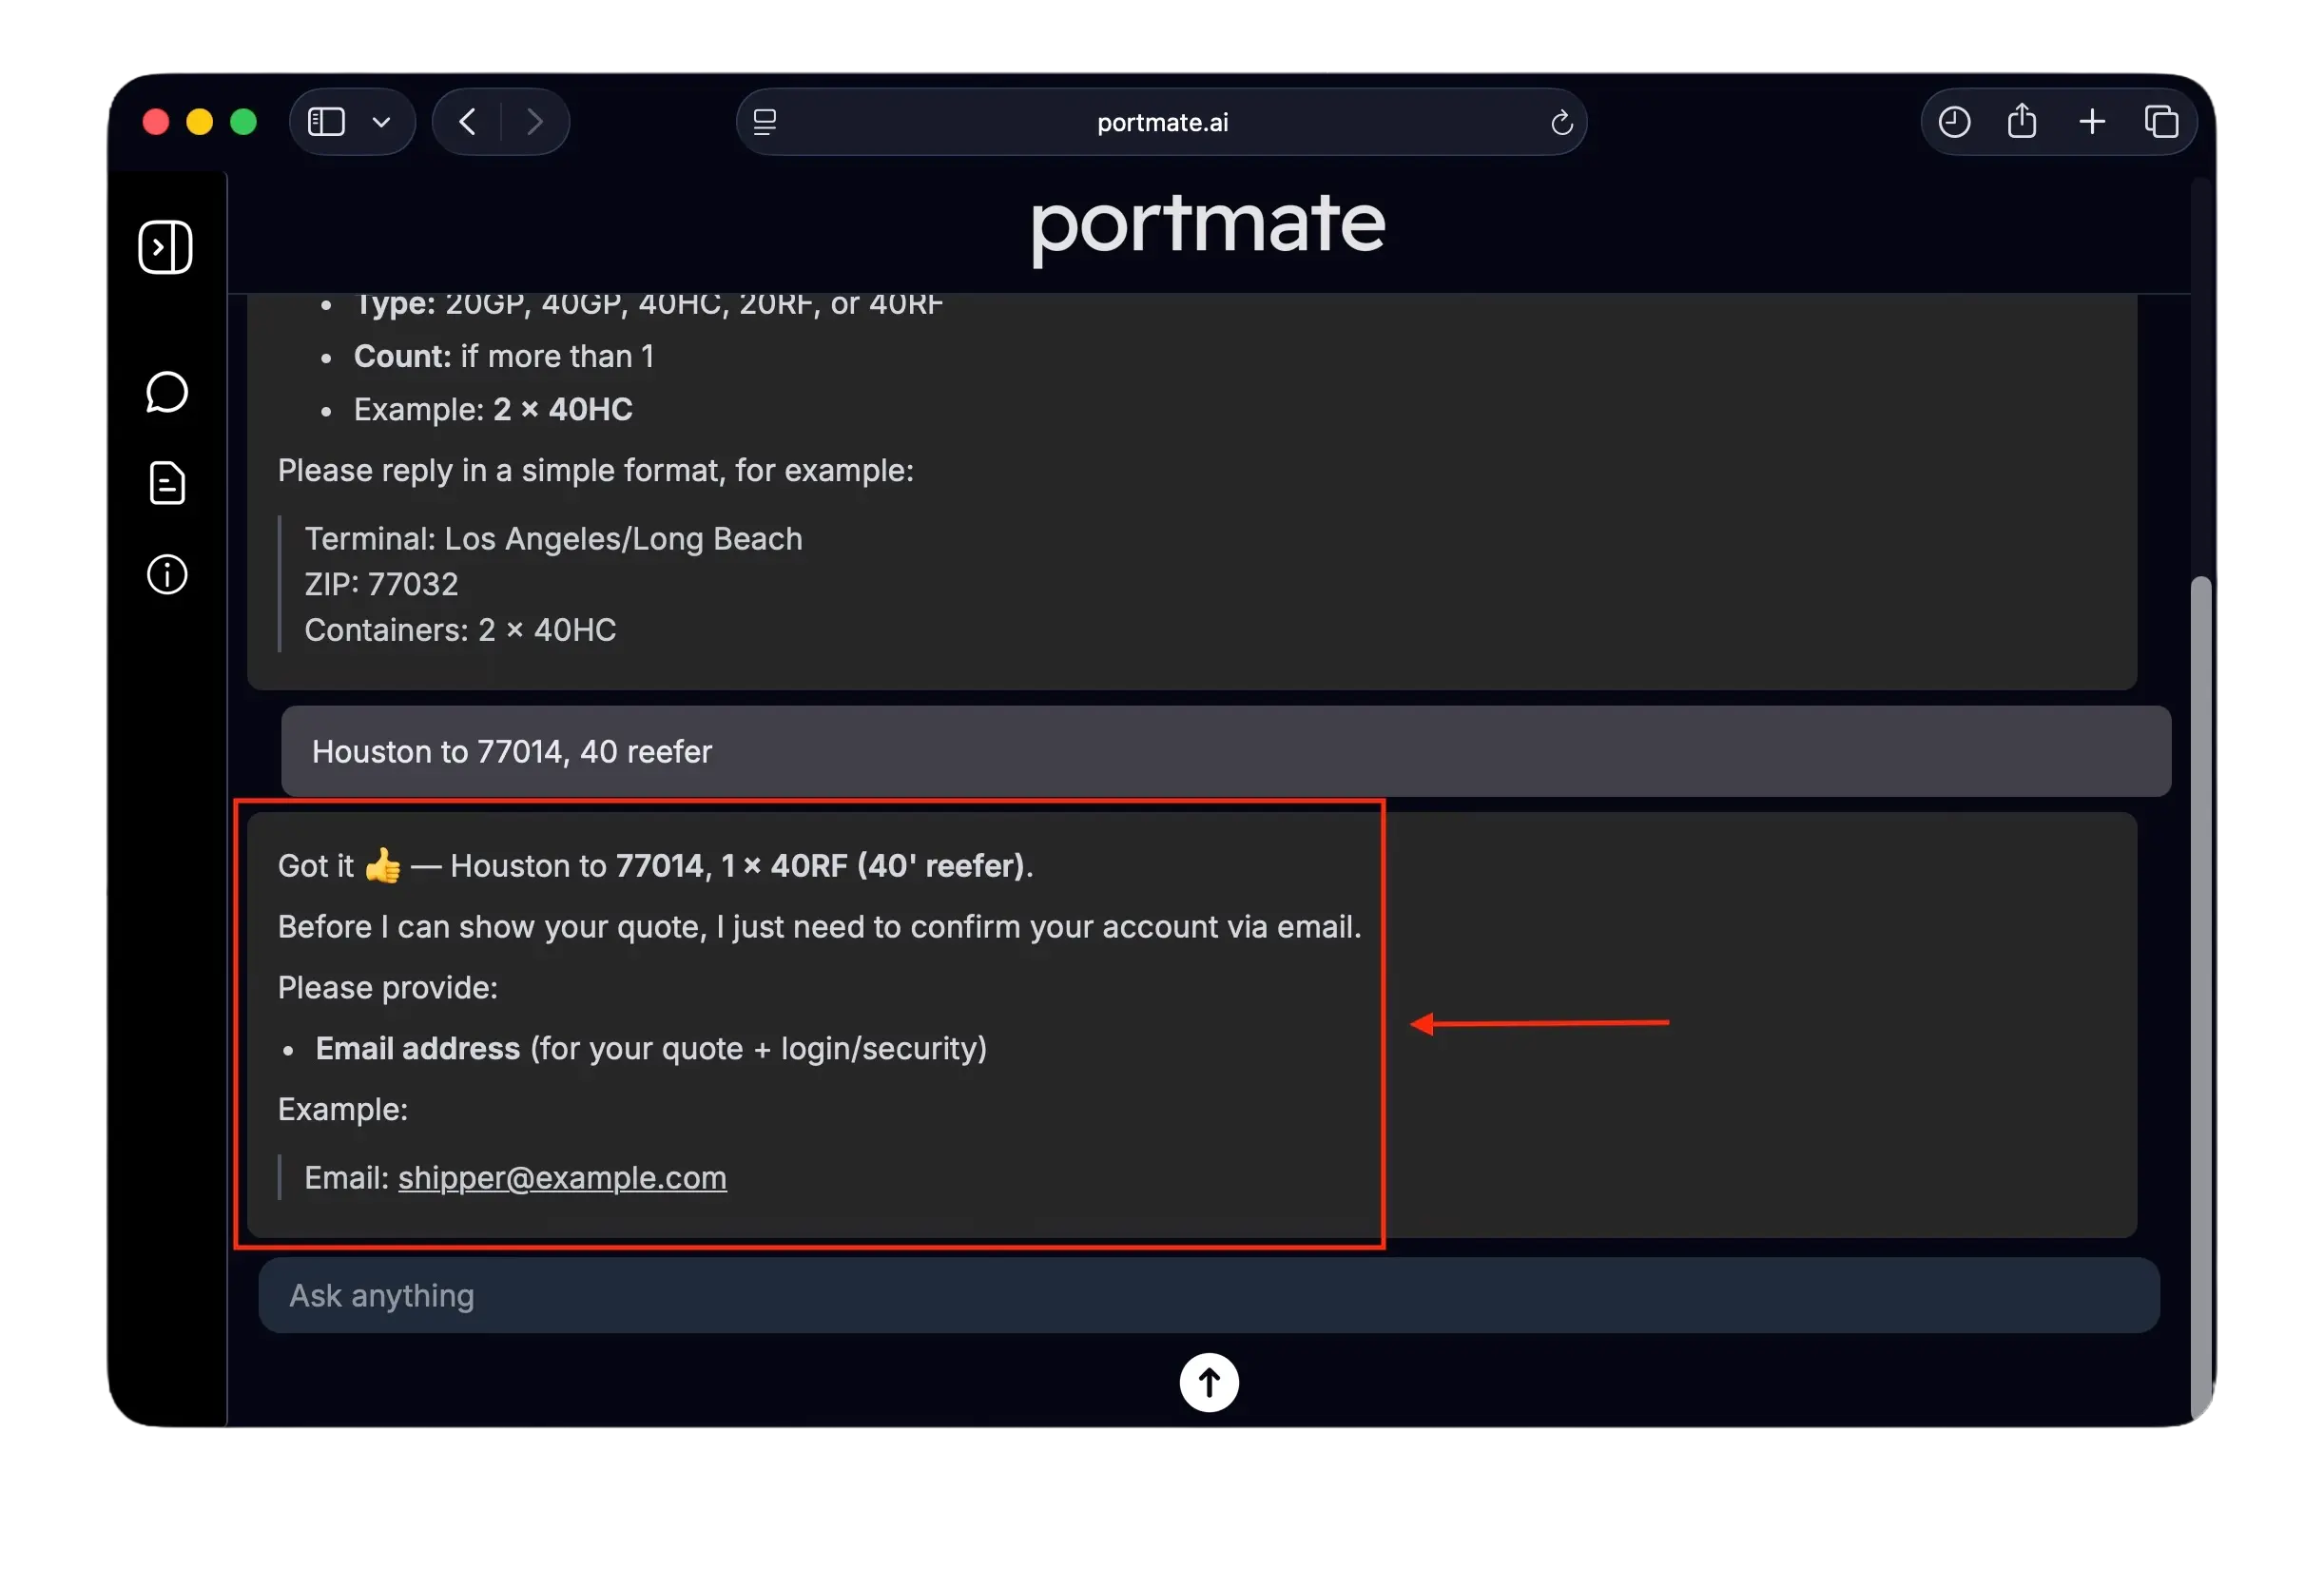Toggle the Safari sidebar button
The width and height of the screenshot is (2324, 1569).
point(326,122)
